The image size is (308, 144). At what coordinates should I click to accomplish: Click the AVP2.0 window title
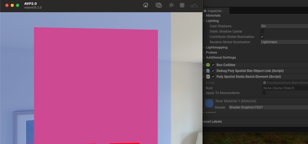pyautogui.click(x=30, y=3)
